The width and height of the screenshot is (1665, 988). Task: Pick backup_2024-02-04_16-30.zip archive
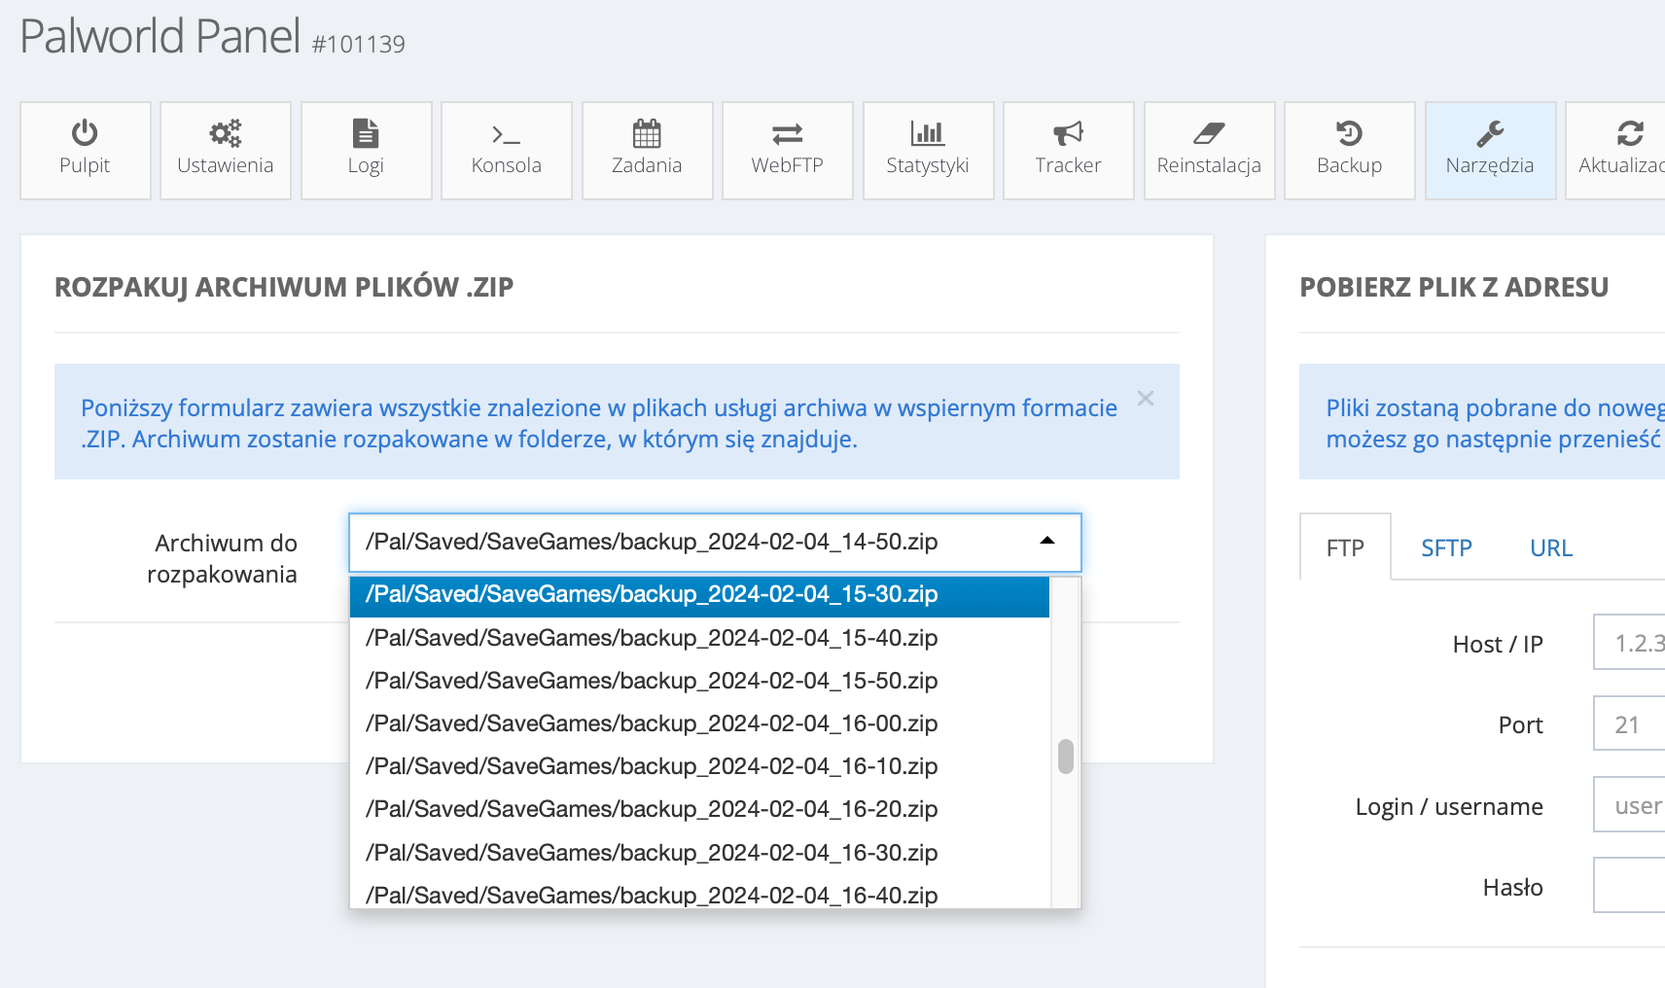point(652,853)
